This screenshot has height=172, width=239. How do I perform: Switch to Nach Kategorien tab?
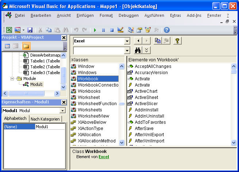click(x=45, y=119)
